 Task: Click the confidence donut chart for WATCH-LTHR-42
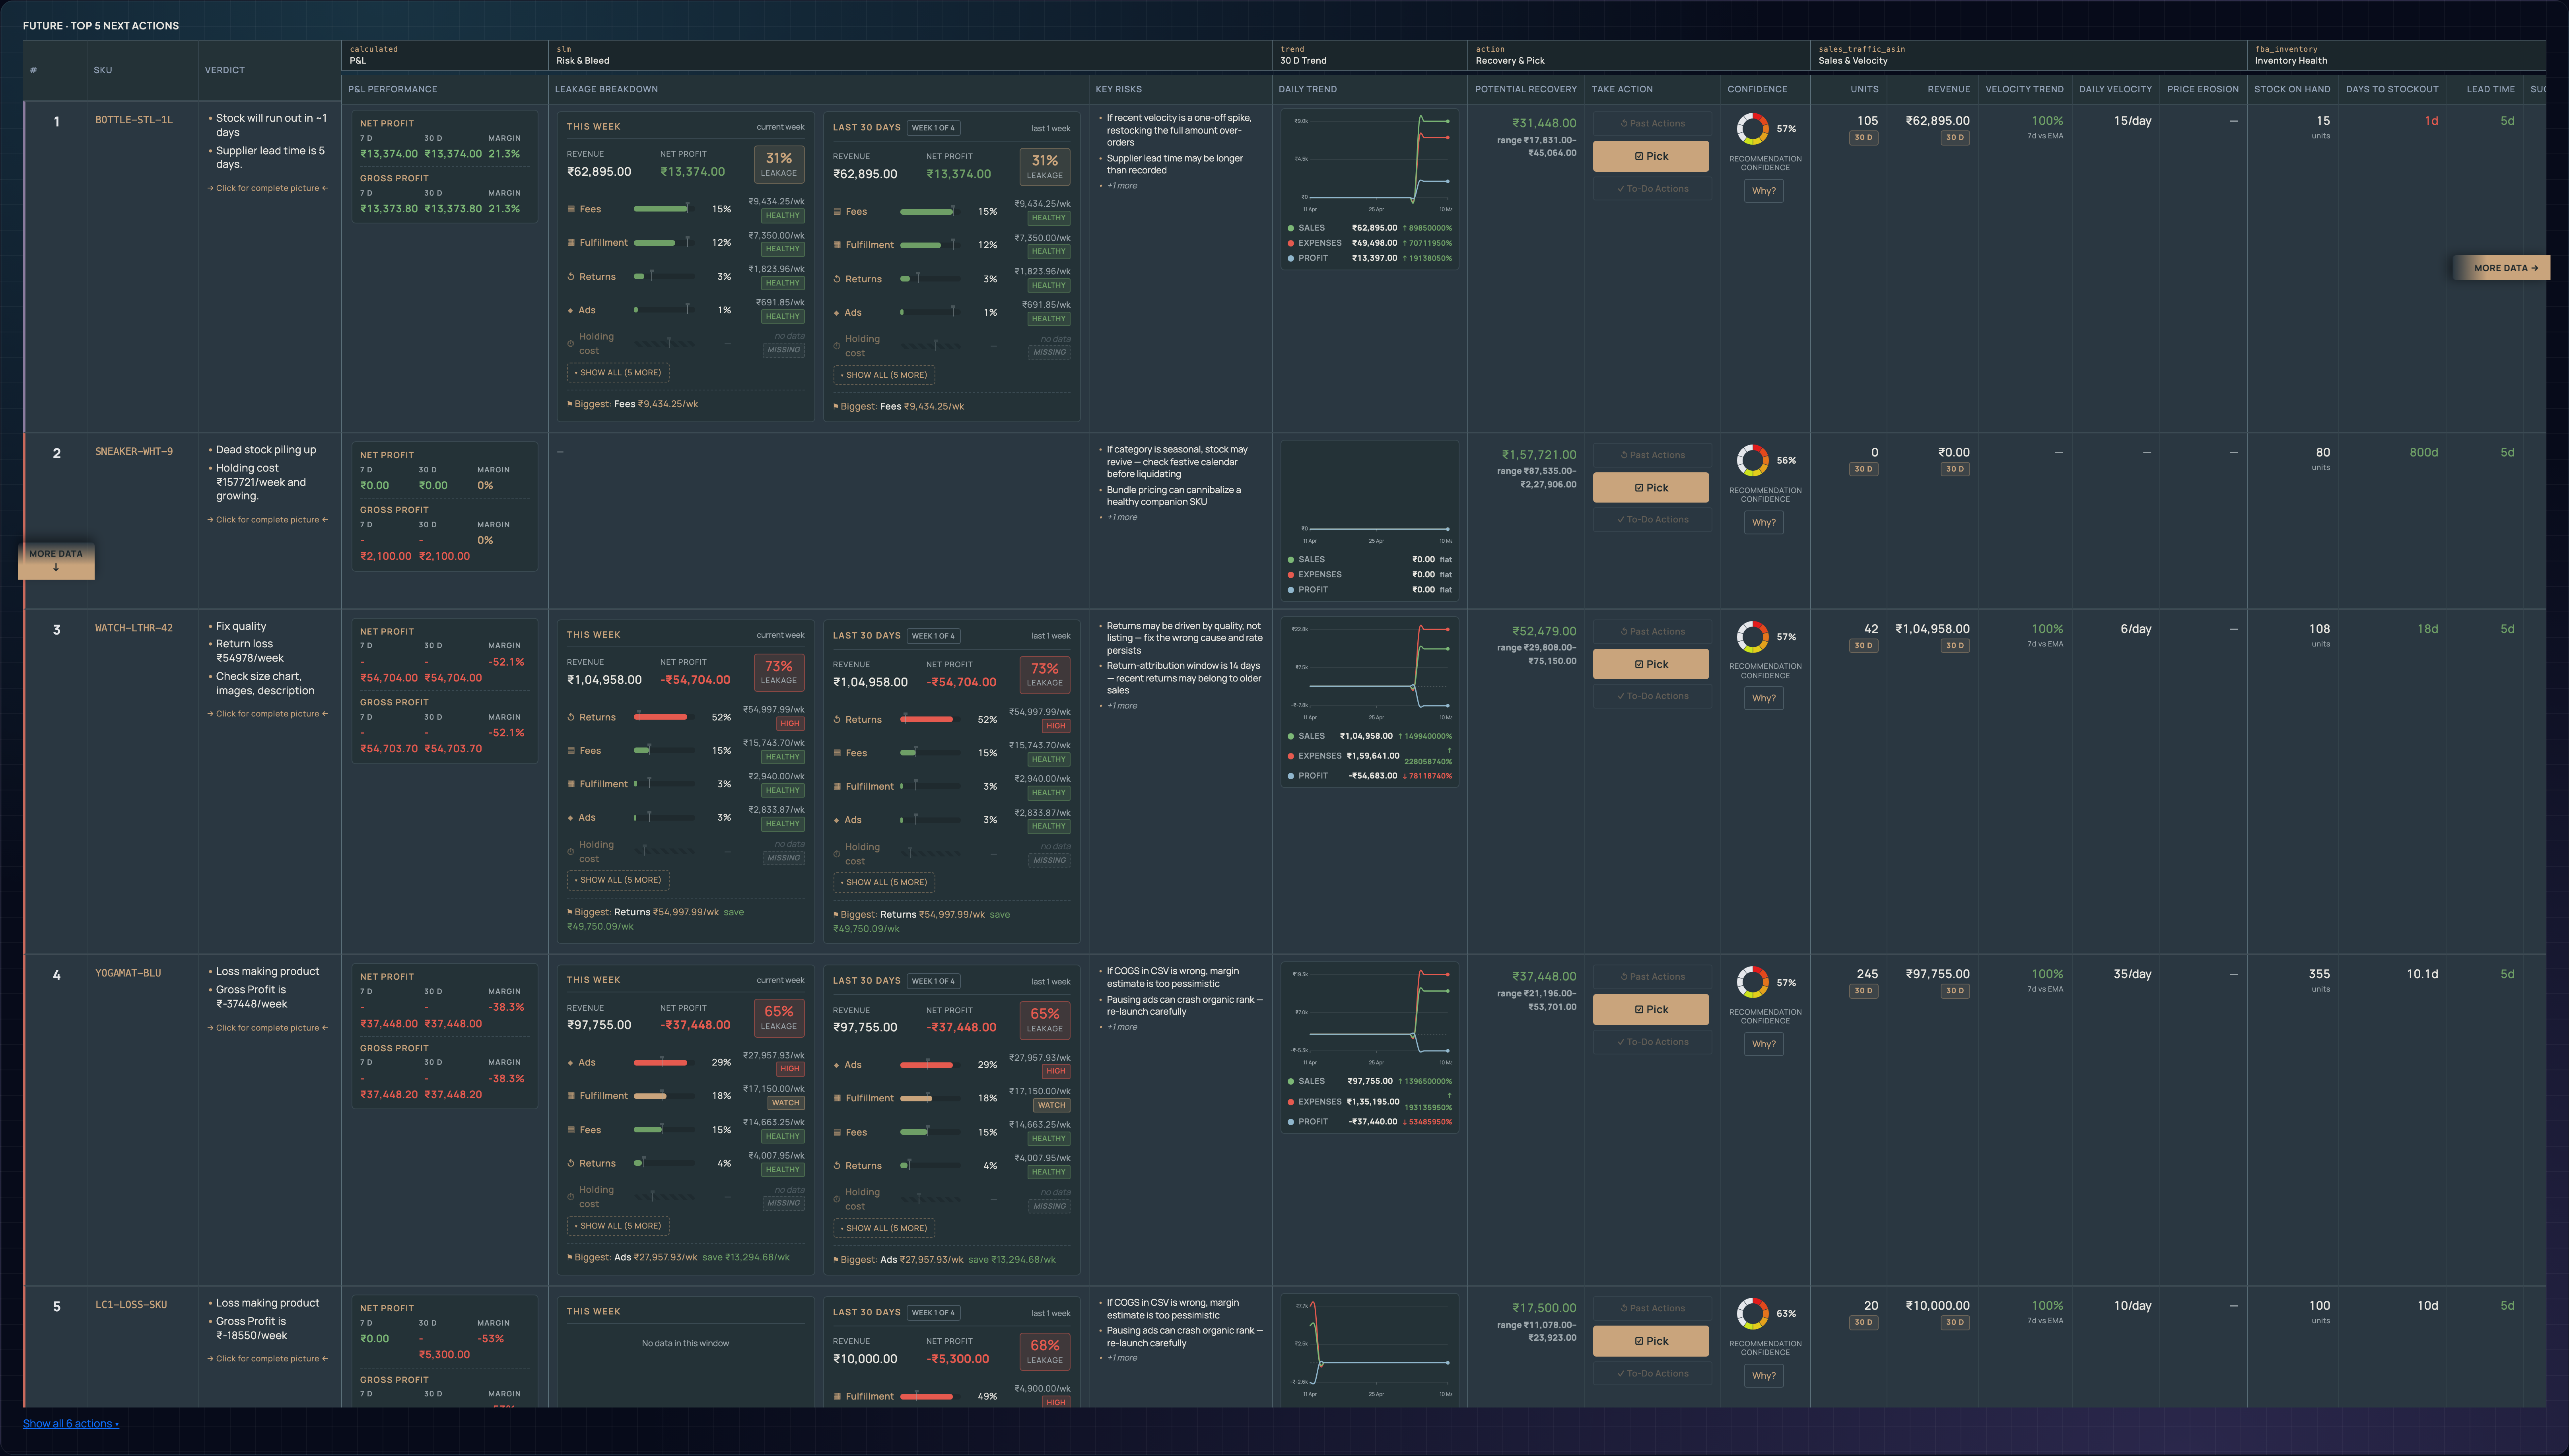(1752, 637)
